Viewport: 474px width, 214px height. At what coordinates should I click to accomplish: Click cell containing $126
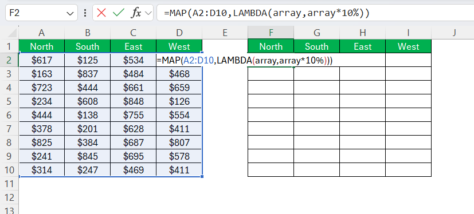pyautogui.click(x=179, y=101)
